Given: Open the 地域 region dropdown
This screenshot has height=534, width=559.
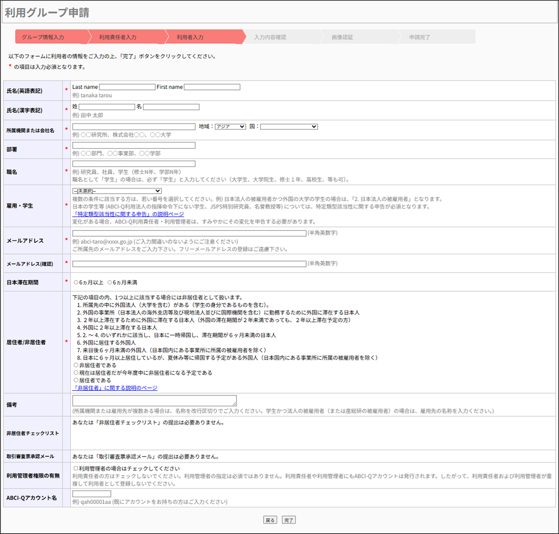Looking at the screenshot, I should (x=230, y=127).
